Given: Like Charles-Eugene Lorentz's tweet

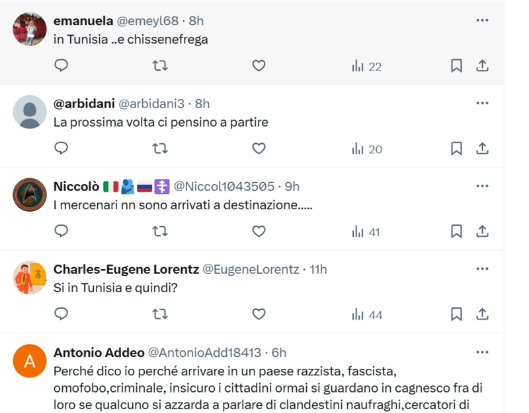Looking at the screenshot, I should (x=259, y=314).
